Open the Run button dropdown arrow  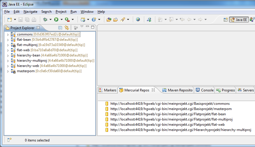[61, 20]
